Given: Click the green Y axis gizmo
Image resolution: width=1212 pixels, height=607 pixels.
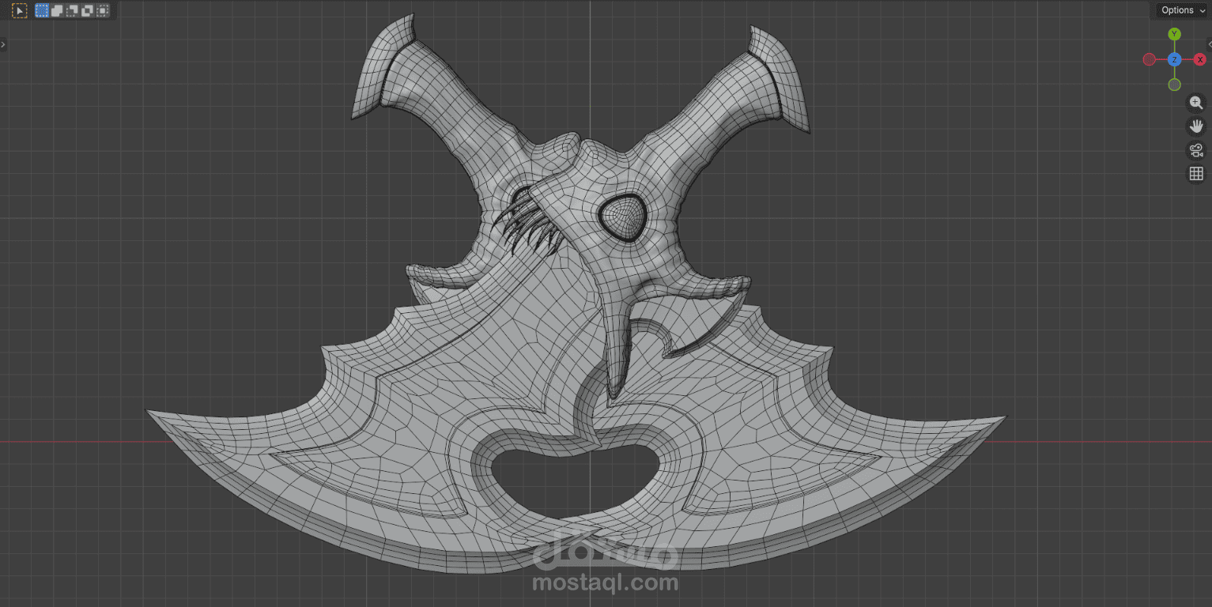Looking at the screenshot, I should tap(1174, 34).
